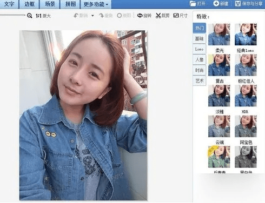265x203 pixels.
Task: Select the 裁剪 crop scissors tool
Action: click(x=162, y=16)
